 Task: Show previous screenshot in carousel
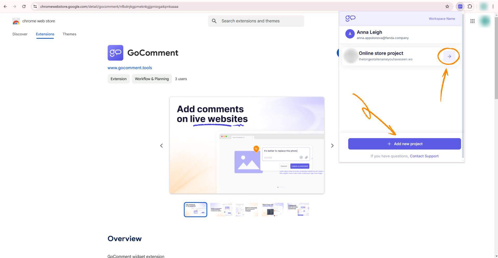[161, 146]
